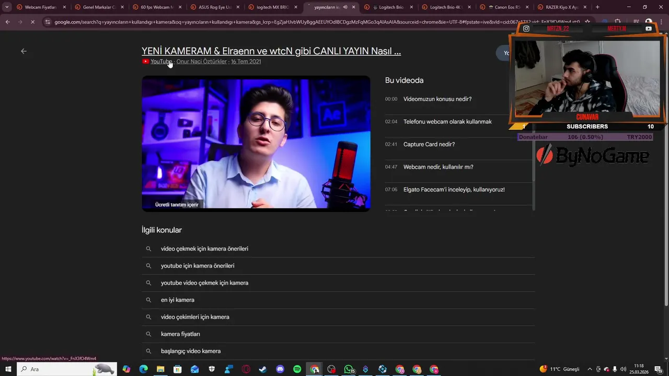This screenshot has width=669, height=376.
Task: Click the active Chrome taskbar icon
Action: click(315, 369)
